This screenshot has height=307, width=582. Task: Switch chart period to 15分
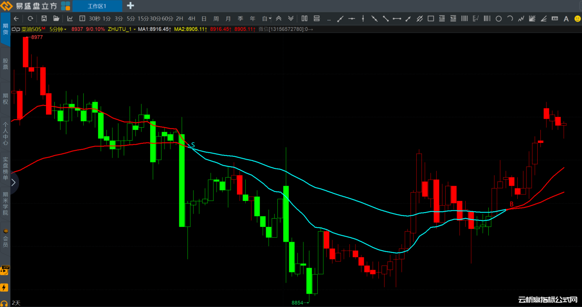click(143, 19)
